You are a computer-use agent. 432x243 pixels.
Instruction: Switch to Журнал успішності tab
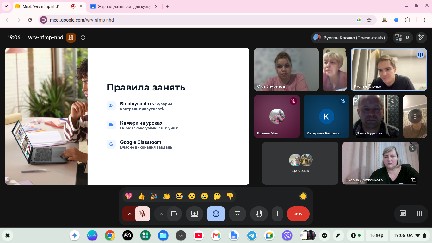point(124,6)
